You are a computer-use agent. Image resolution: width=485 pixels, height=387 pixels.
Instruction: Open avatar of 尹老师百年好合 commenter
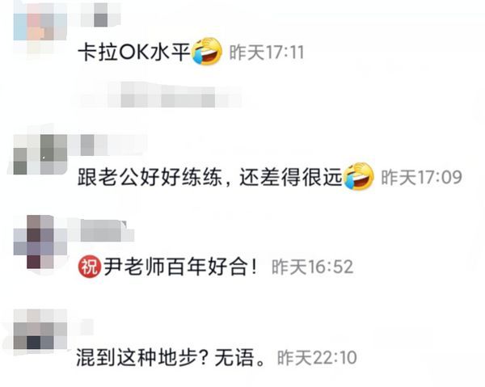pos(40,242)
